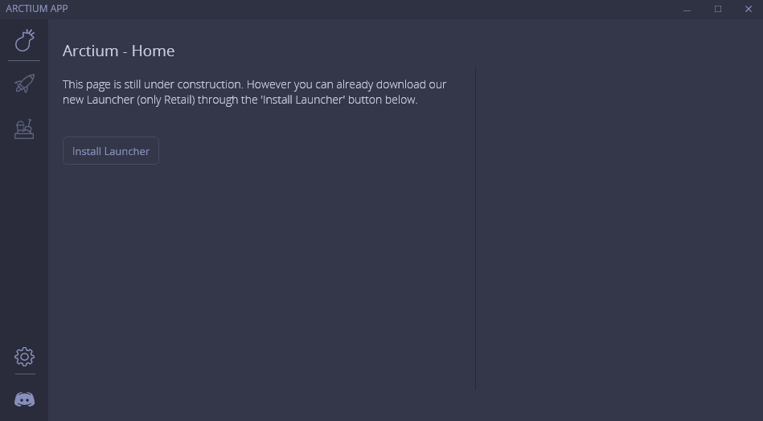Open the Home page bomb icon
The image size is (763, 421).
coord(24,40)
